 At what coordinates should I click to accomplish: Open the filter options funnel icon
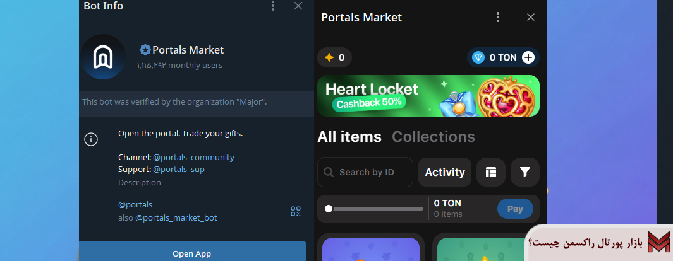click(524, 172)
